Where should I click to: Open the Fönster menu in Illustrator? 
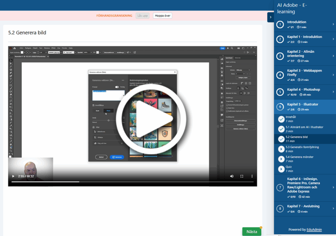64,48
